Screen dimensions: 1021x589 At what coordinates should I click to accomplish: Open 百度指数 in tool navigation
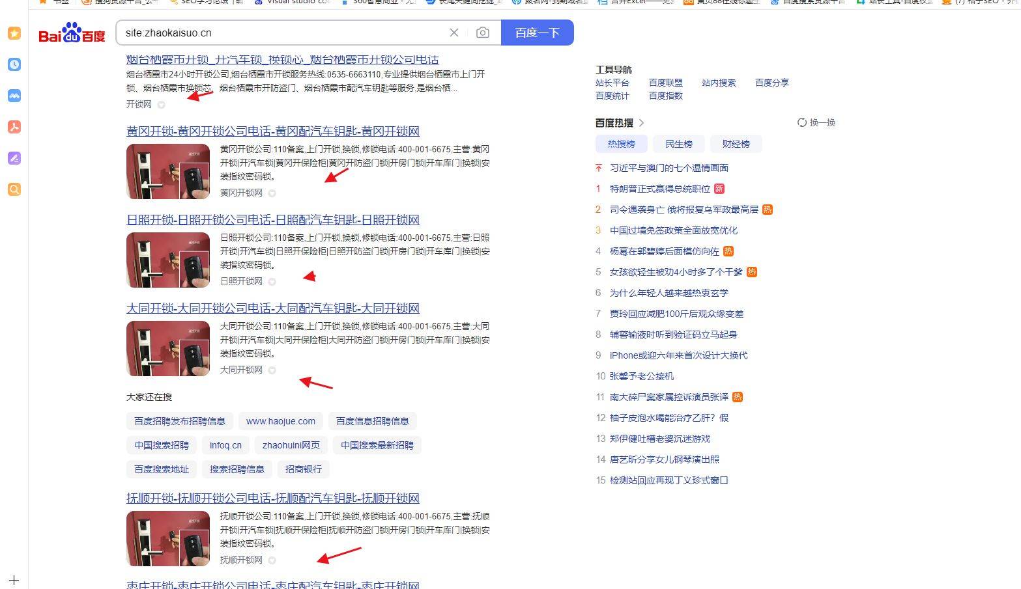coord(666,96)
